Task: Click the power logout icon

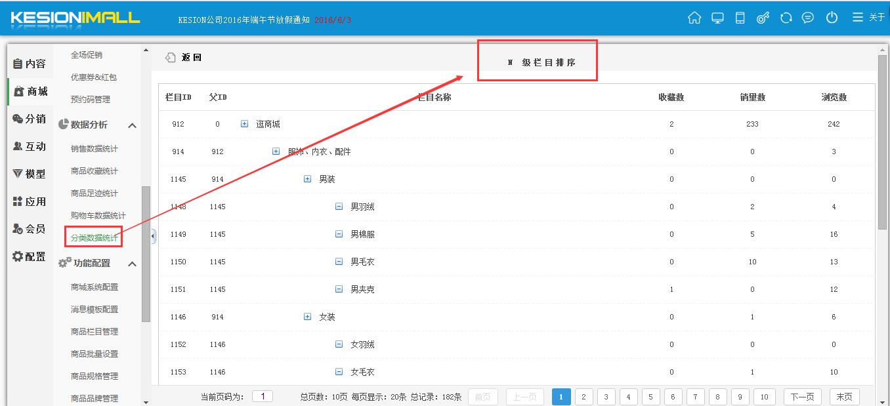Action: tap(832, 18)
